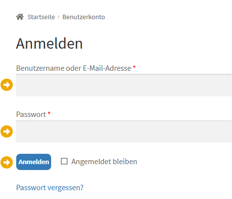Click the word Benutzername in the field label
The height and width of the screenshot is (199, 232).
point(40,68)
